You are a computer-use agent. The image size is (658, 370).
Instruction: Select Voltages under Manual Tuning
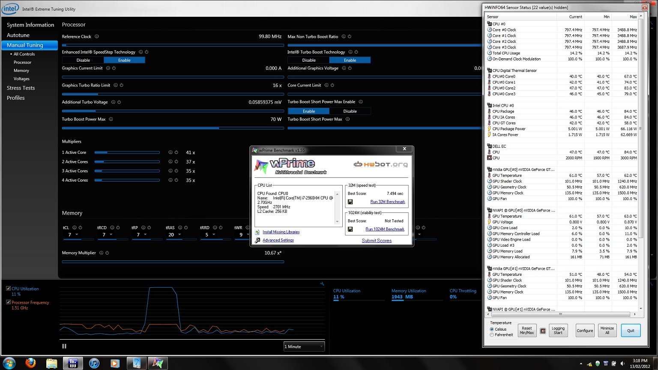[x=21, y=79]
